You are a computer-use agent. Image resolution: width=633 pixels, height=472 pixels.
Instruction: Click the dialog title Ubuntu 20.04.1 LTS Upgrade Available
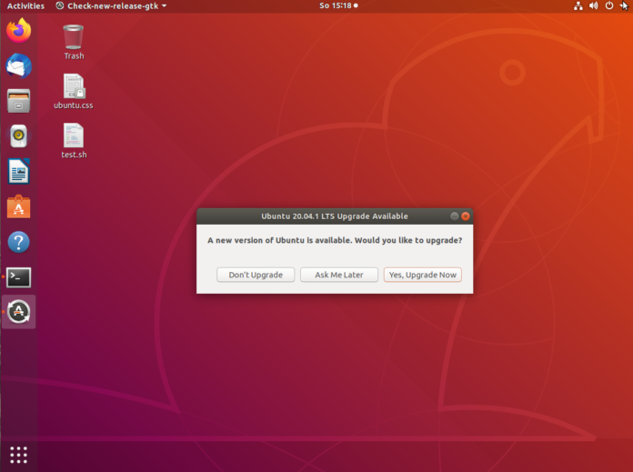pos(335,216)
